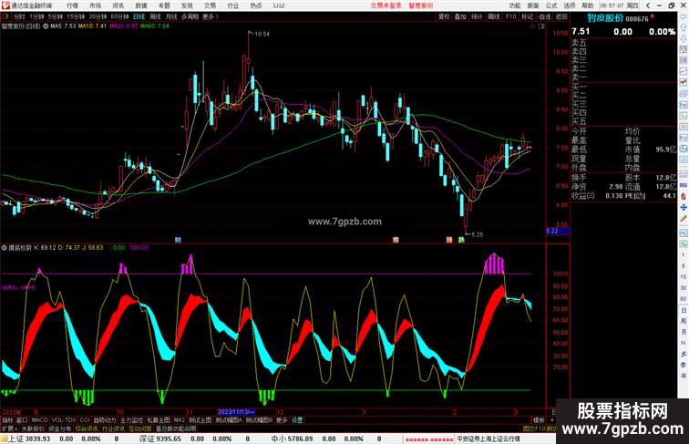
Task: Select the 1分钟 period
Action: pos(36,16)
